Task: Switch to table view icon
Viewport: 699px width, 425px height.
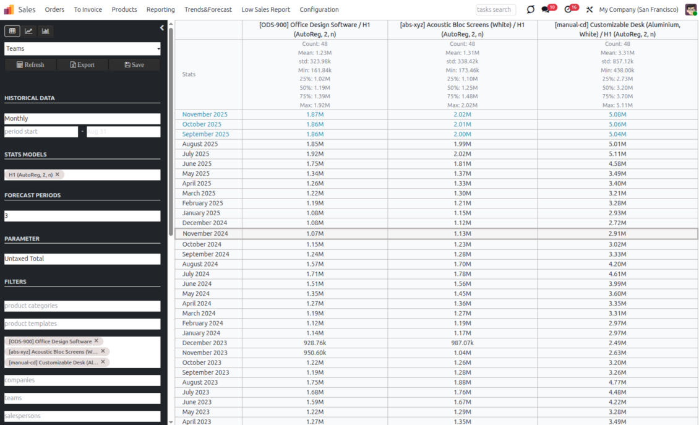Action: [x=12, y=31]
